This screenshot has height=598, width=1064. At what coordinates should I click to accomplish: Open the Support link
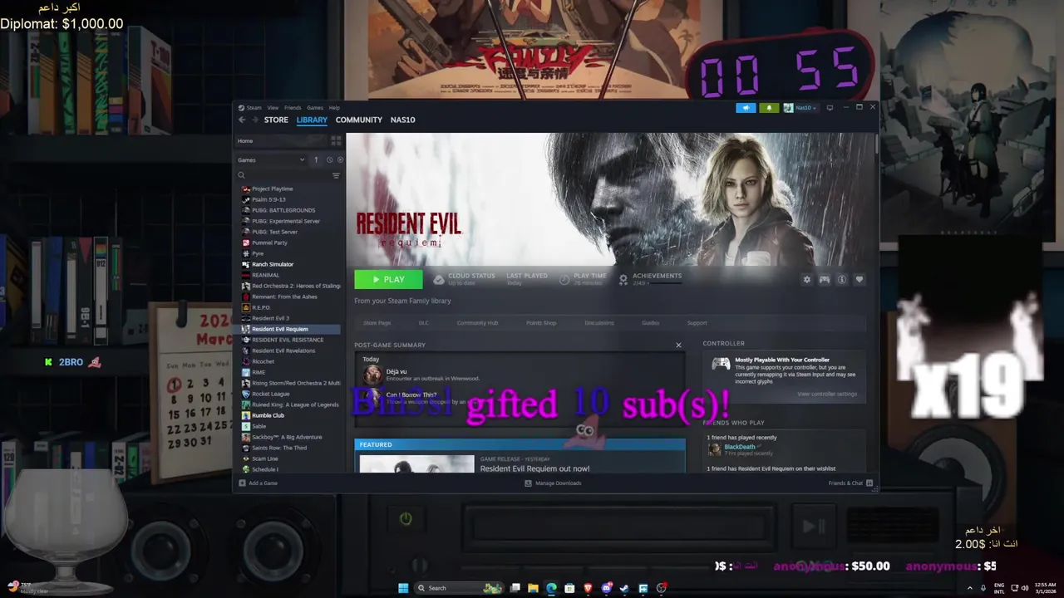coord(697,323)
